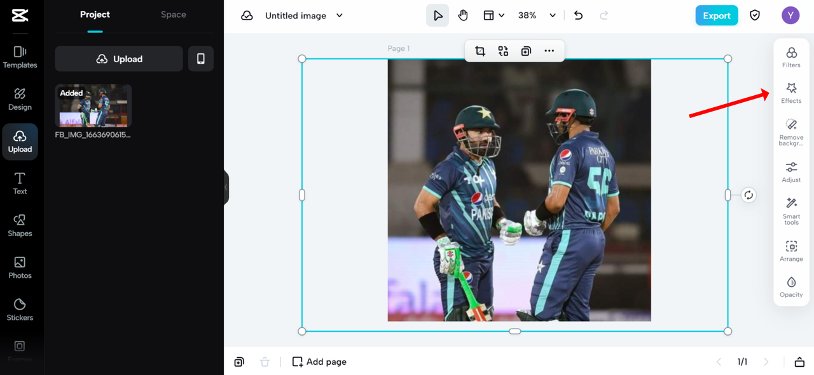Open the 38% zoom level dropdown
This screenshot has width=814, height=375.
click(537, 15)
